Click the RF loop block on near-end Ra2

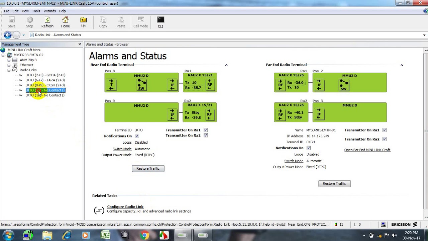coord(210,114)
